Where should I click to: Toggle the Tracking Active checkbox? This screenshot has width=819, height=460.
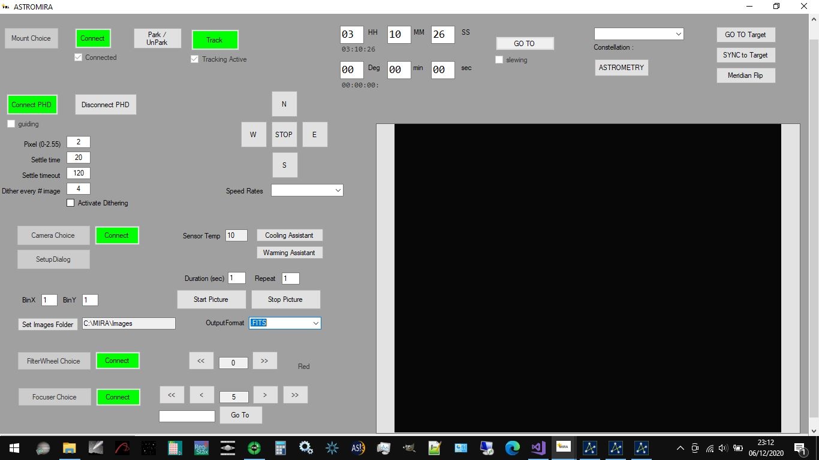point(194,59)
